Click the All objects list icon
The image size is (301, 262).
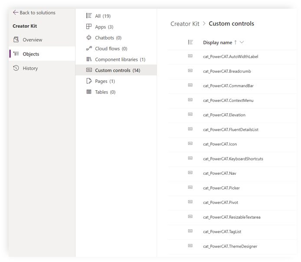(x=88, y=16)
